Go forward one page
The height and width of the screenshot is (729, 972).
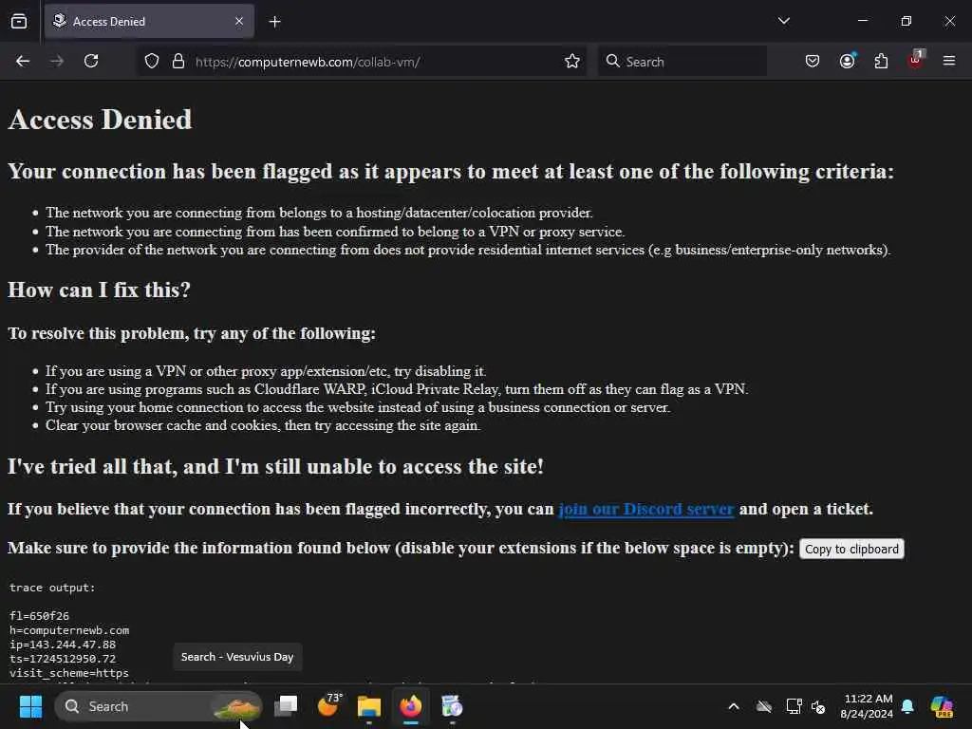[56, 61]
